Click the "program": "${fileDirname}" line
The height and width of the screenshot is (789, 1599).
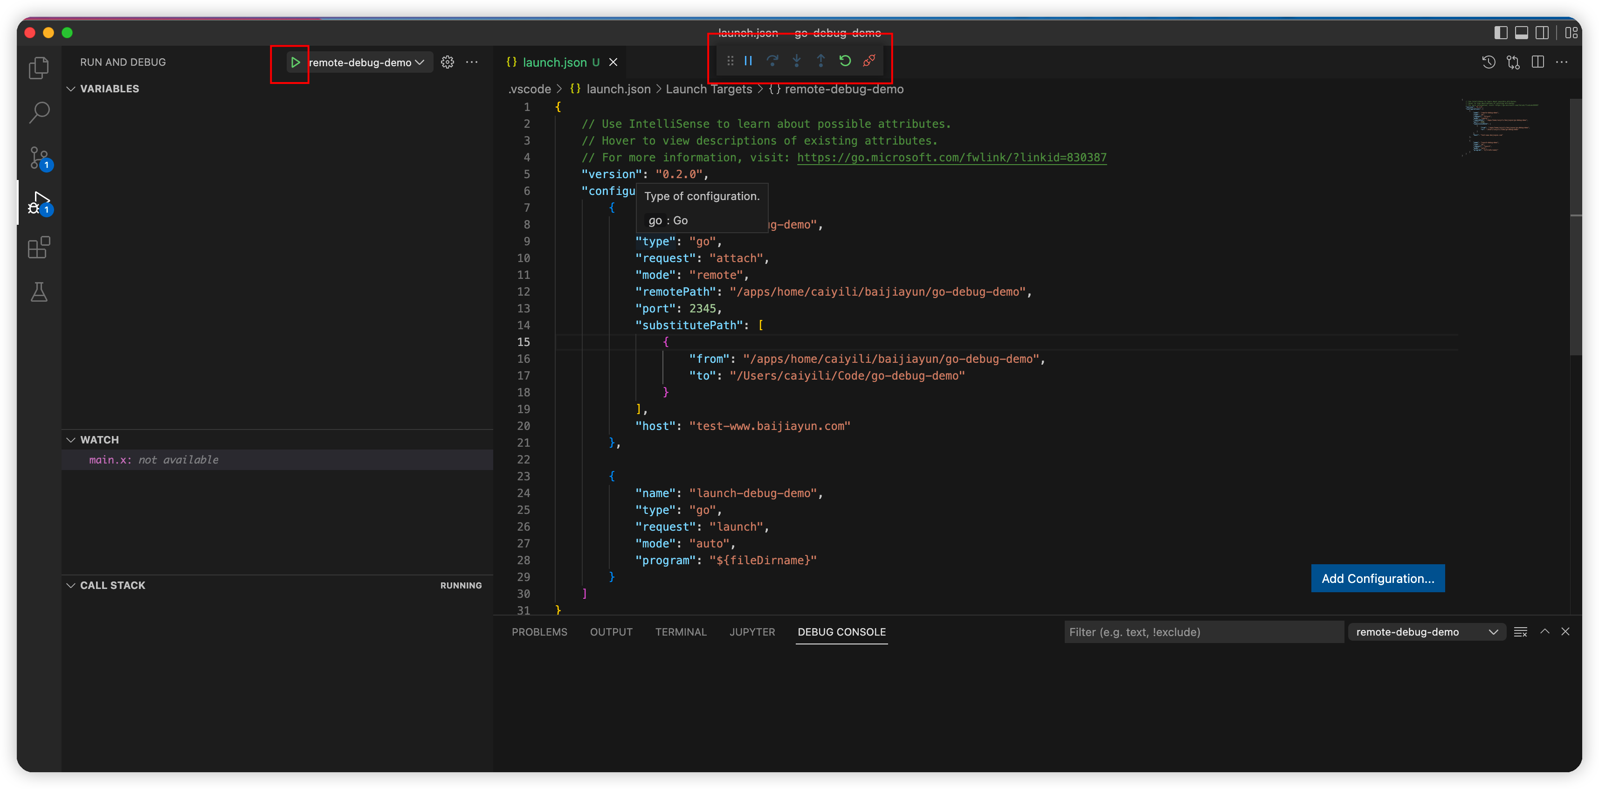(x=726, y=560)
